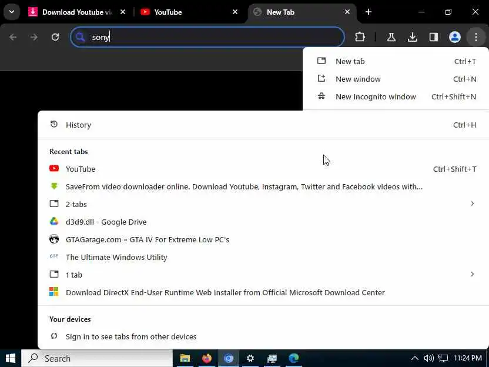Choose New tab from the menu
Image resolution: width=489 pixels, height=367 pixels.
tap(396, 61)
